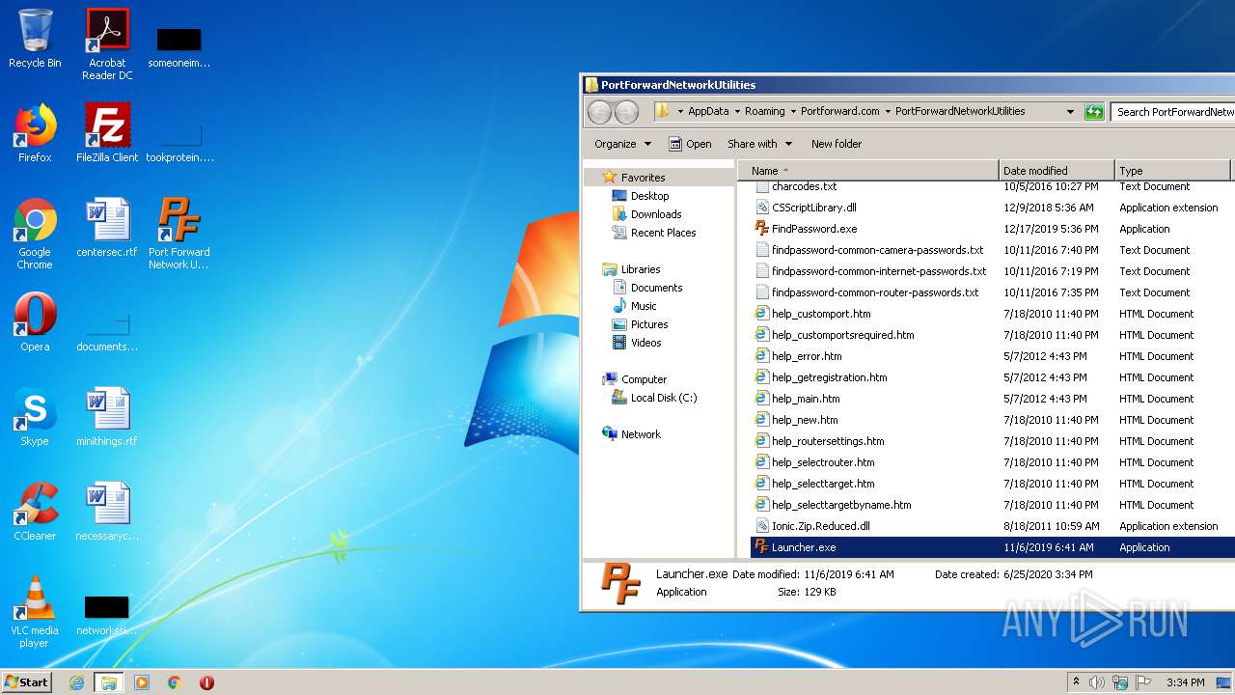Open the Firefox desktop shortcut
The height and width of the screenshot is (695, 1235).
coord(35,133)
